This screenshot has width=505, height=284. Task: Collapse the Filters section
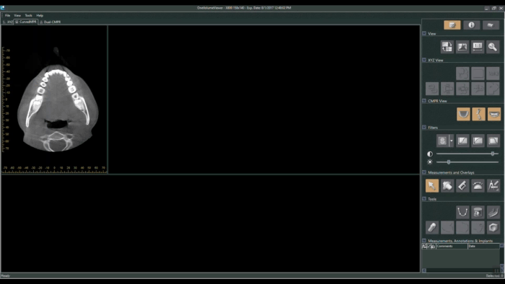coord(424,128)
